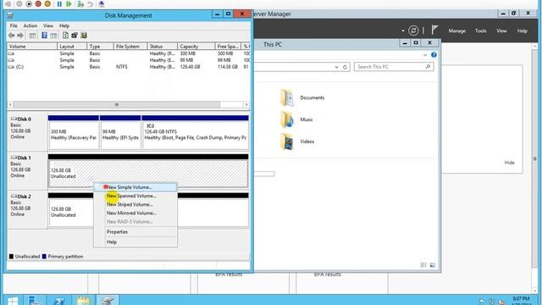This screenshot has width=542, height=305.
Task: Select the Disk 1 label panel
Action: 27,171
